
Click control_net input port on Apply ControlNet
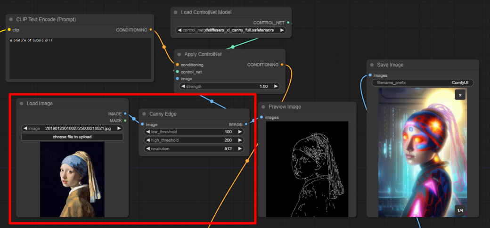(178, 72)
